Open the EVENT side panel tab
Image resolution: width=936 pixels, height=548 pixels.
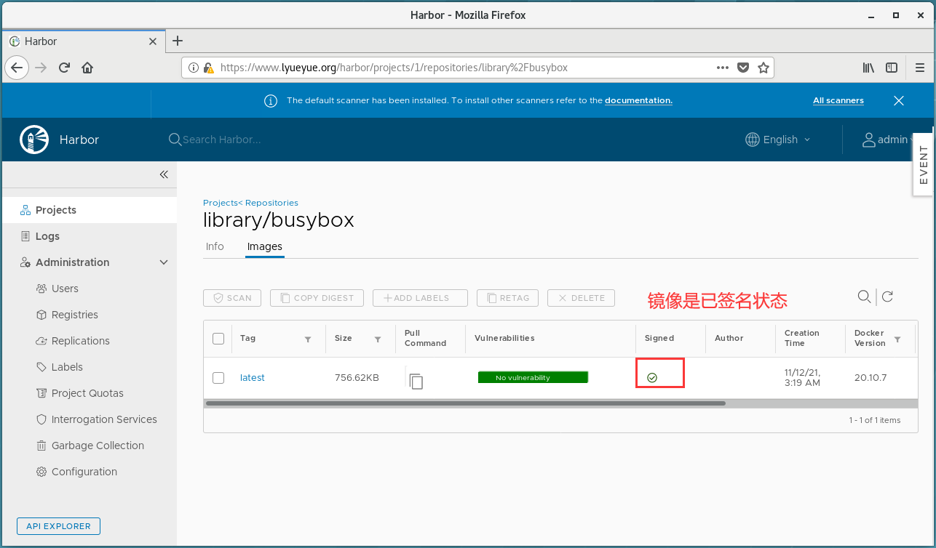[924, 165]
